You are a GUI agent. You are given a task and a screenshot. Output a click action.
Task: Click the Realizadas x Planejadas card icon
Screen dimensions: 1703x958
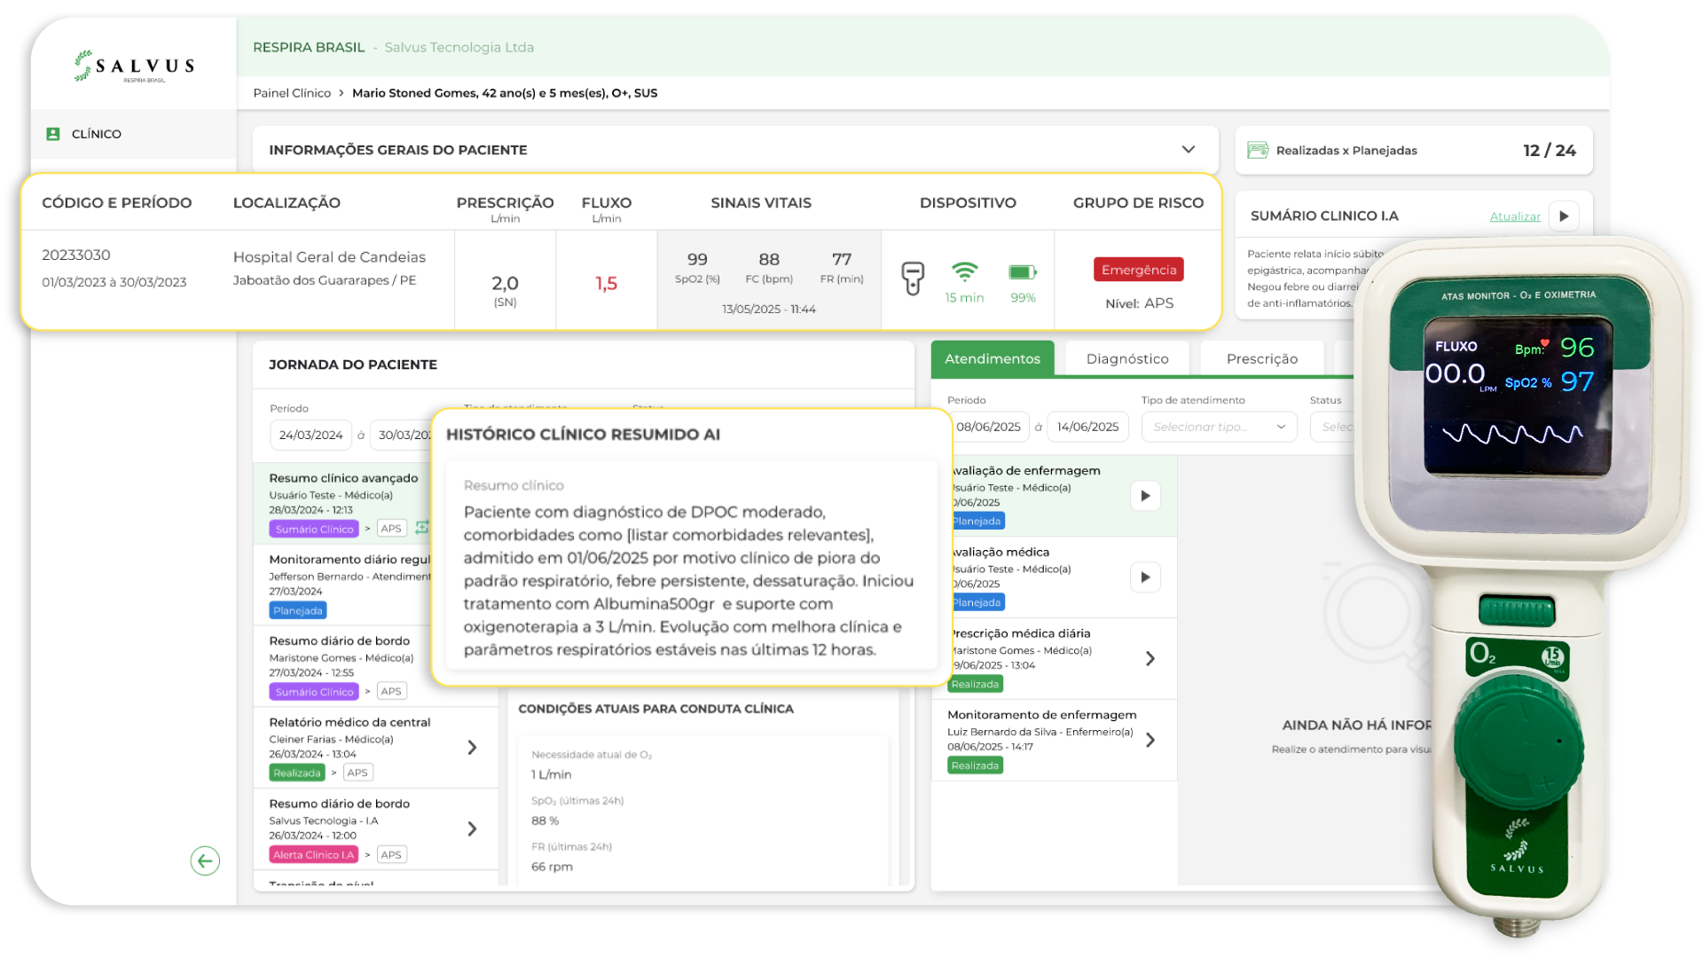pyautogui.click(x=1258, y=150)
